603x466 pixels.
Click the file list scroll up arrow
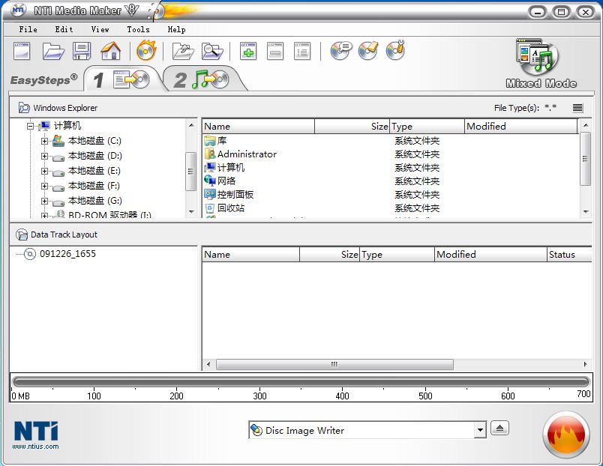pyautogui.click(x=585, y=125)
